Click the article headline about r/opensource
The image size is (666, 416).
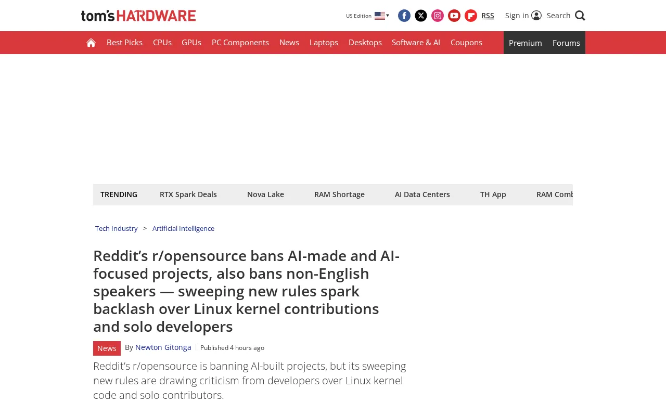(247, 291)
